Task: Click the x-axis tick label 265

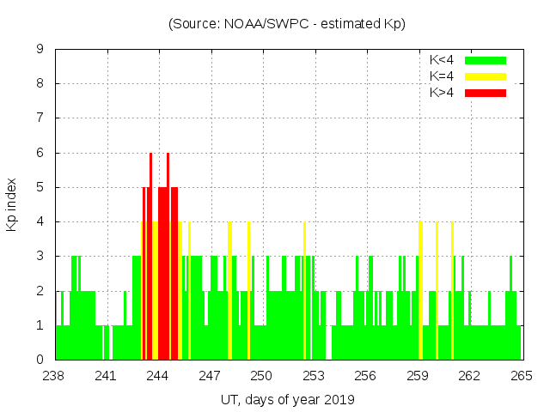Action: point(522,376)
